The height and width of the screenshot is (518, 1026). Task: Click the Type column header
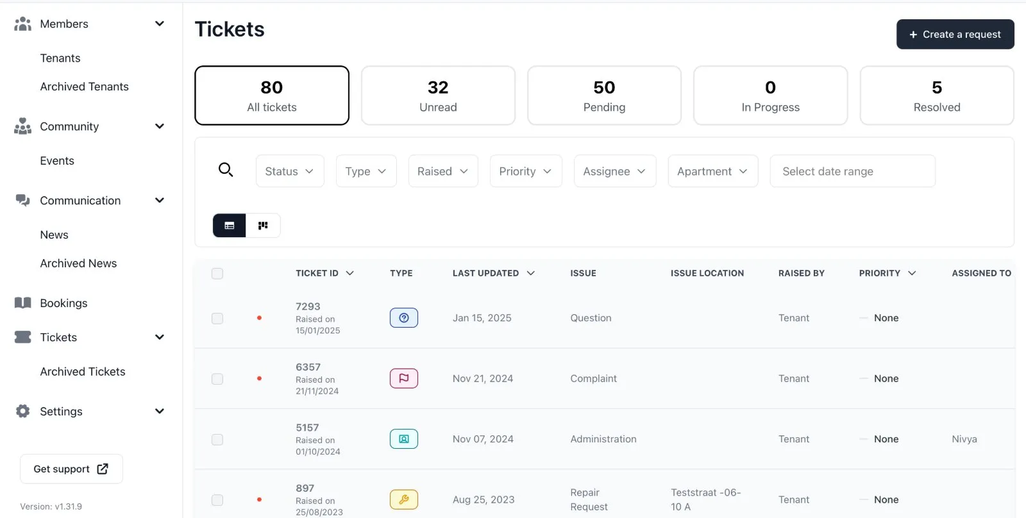(401, 273)
